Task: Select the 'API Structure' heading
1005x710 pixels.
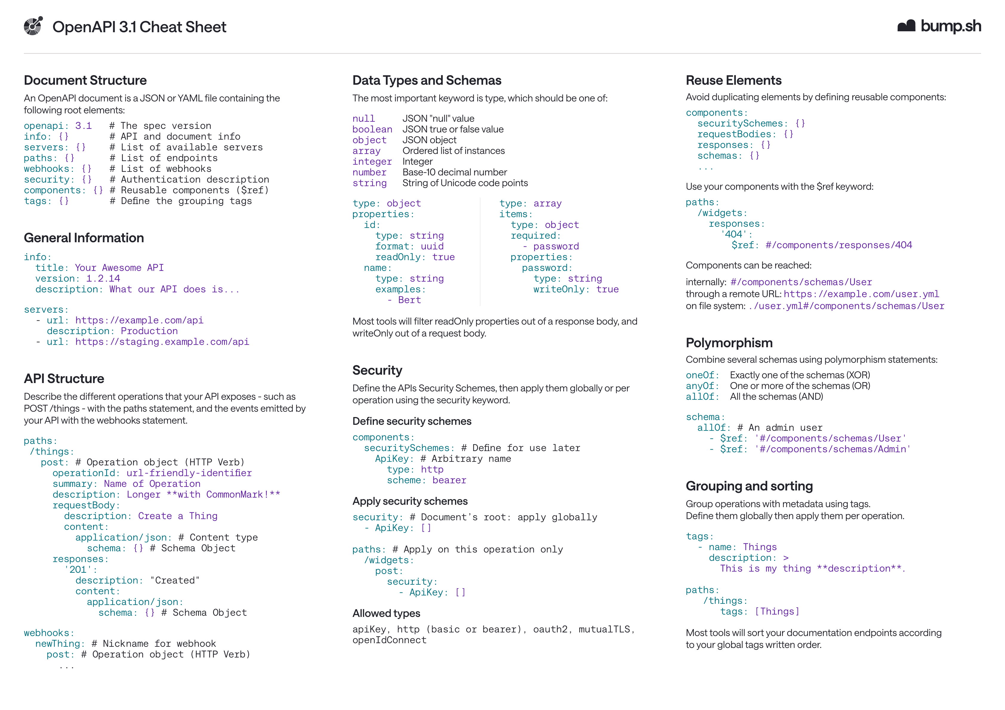Action: (65, 379)
